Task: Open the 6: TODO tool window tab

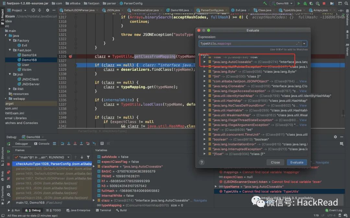Action: [53, 210]
